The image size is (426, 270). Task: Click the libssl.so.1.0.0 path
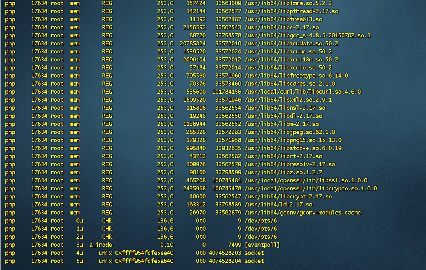pyautogui.click(x=306, y=181)
